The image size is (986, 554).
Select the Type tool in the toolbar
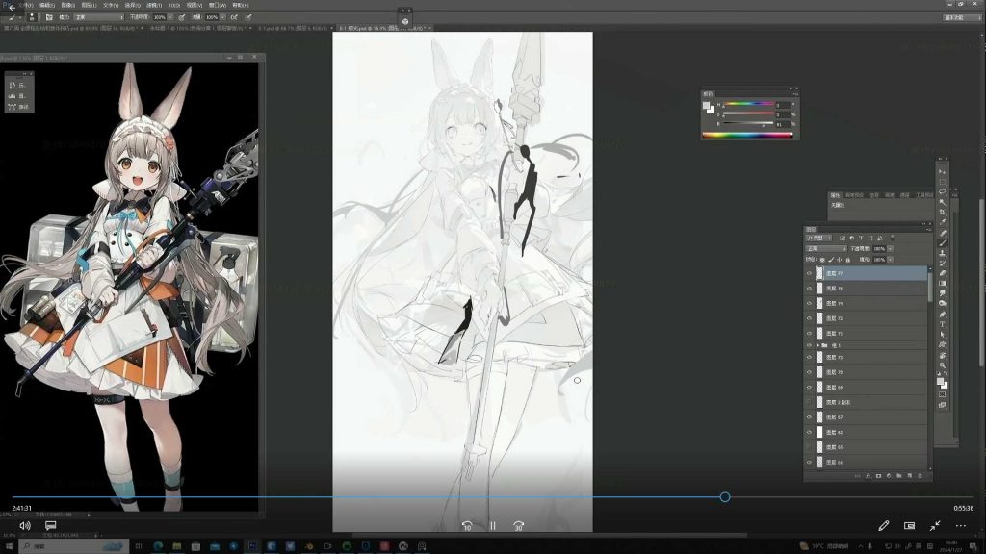[x=943, y=323]
